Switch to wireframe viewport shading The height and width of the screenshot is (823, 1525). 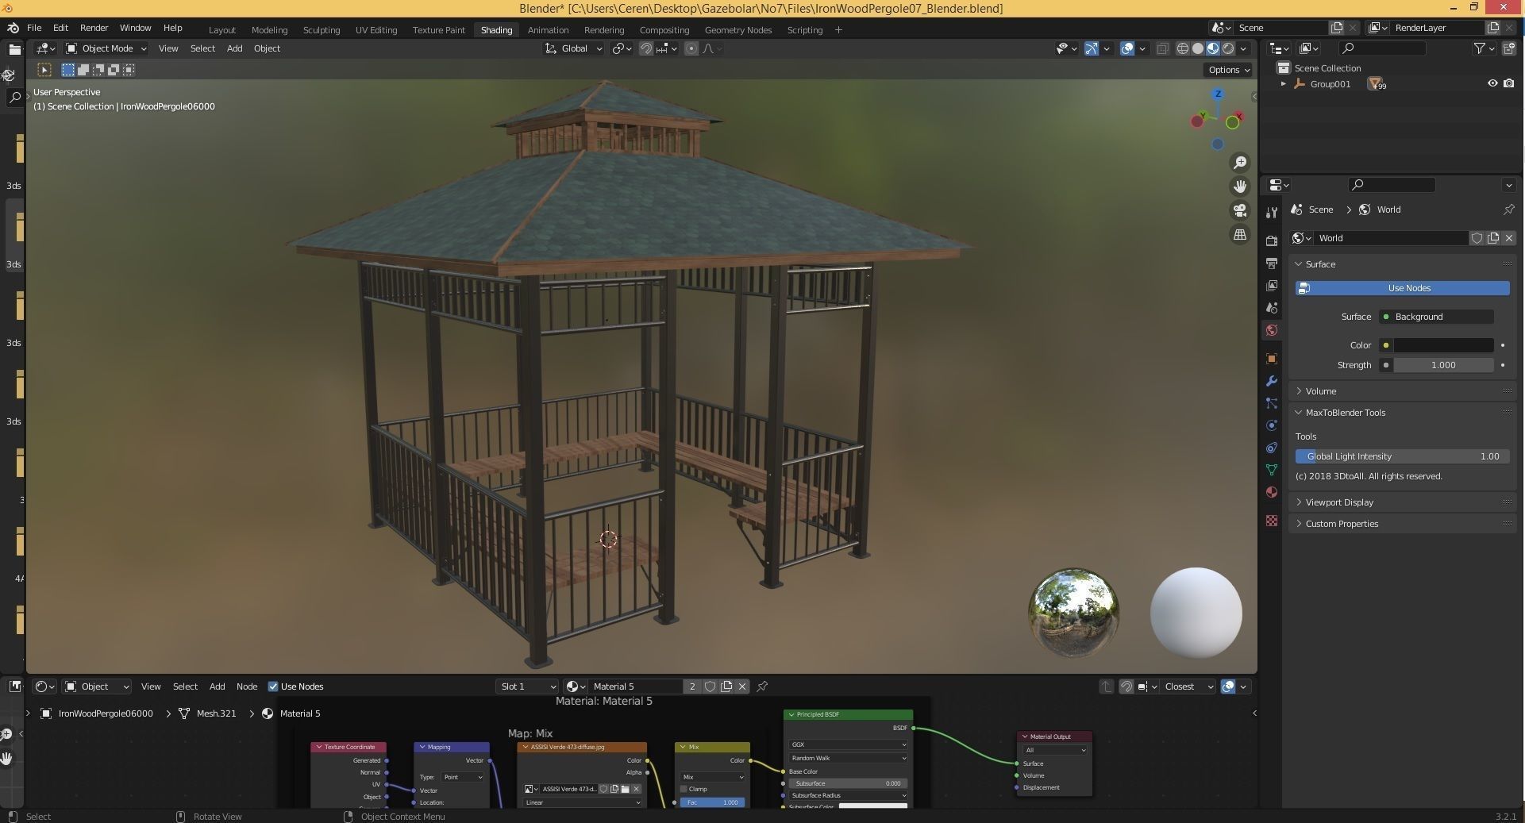coord(1182,48)
